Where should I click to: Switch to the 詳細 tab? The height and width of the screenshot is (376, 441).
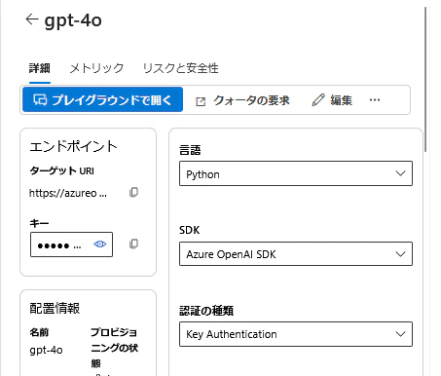[x=40, y=68]
